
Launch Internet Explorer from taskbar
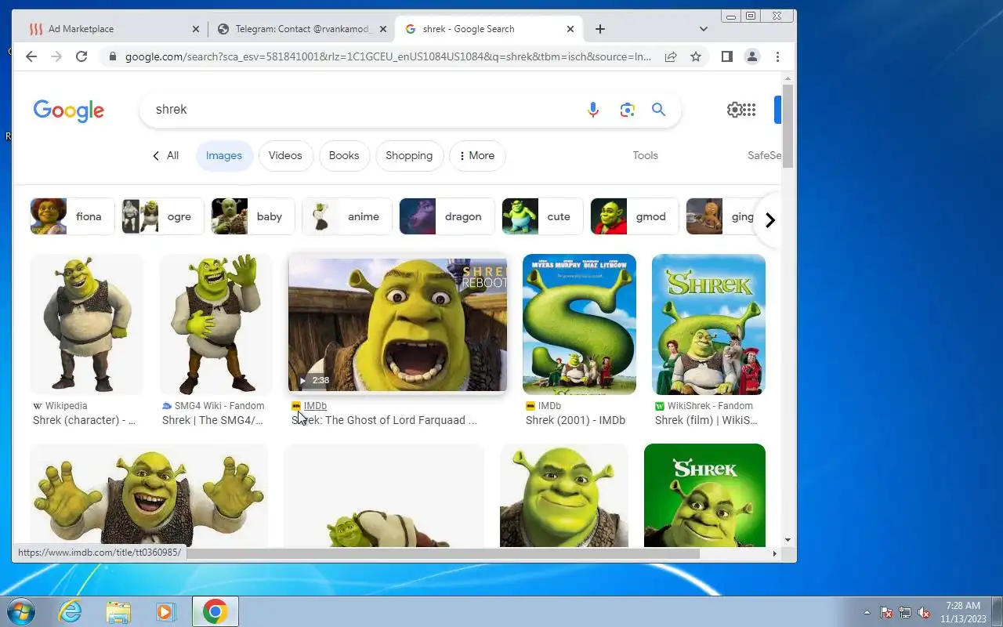[71, 611]
